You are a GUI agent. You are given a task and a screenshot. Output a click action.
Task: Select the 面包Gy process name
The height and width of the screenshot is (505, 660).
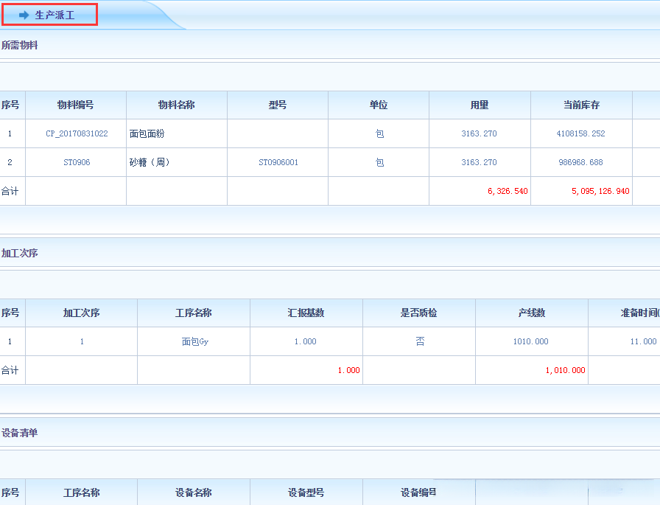click(x=195, y=341)
